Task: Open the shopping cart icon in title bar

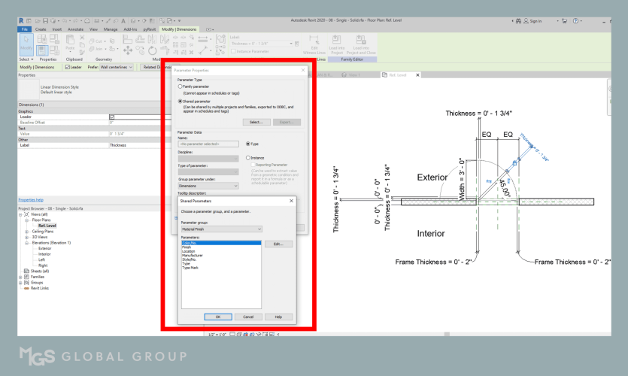Action: (x=562, y=21)
